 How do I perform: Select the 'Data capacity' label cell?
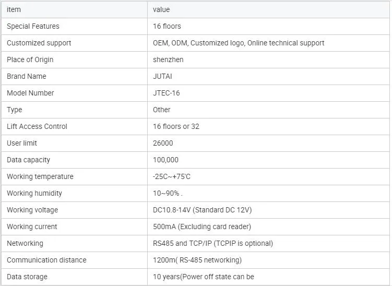pyautogui.click(x=28, y=160)
